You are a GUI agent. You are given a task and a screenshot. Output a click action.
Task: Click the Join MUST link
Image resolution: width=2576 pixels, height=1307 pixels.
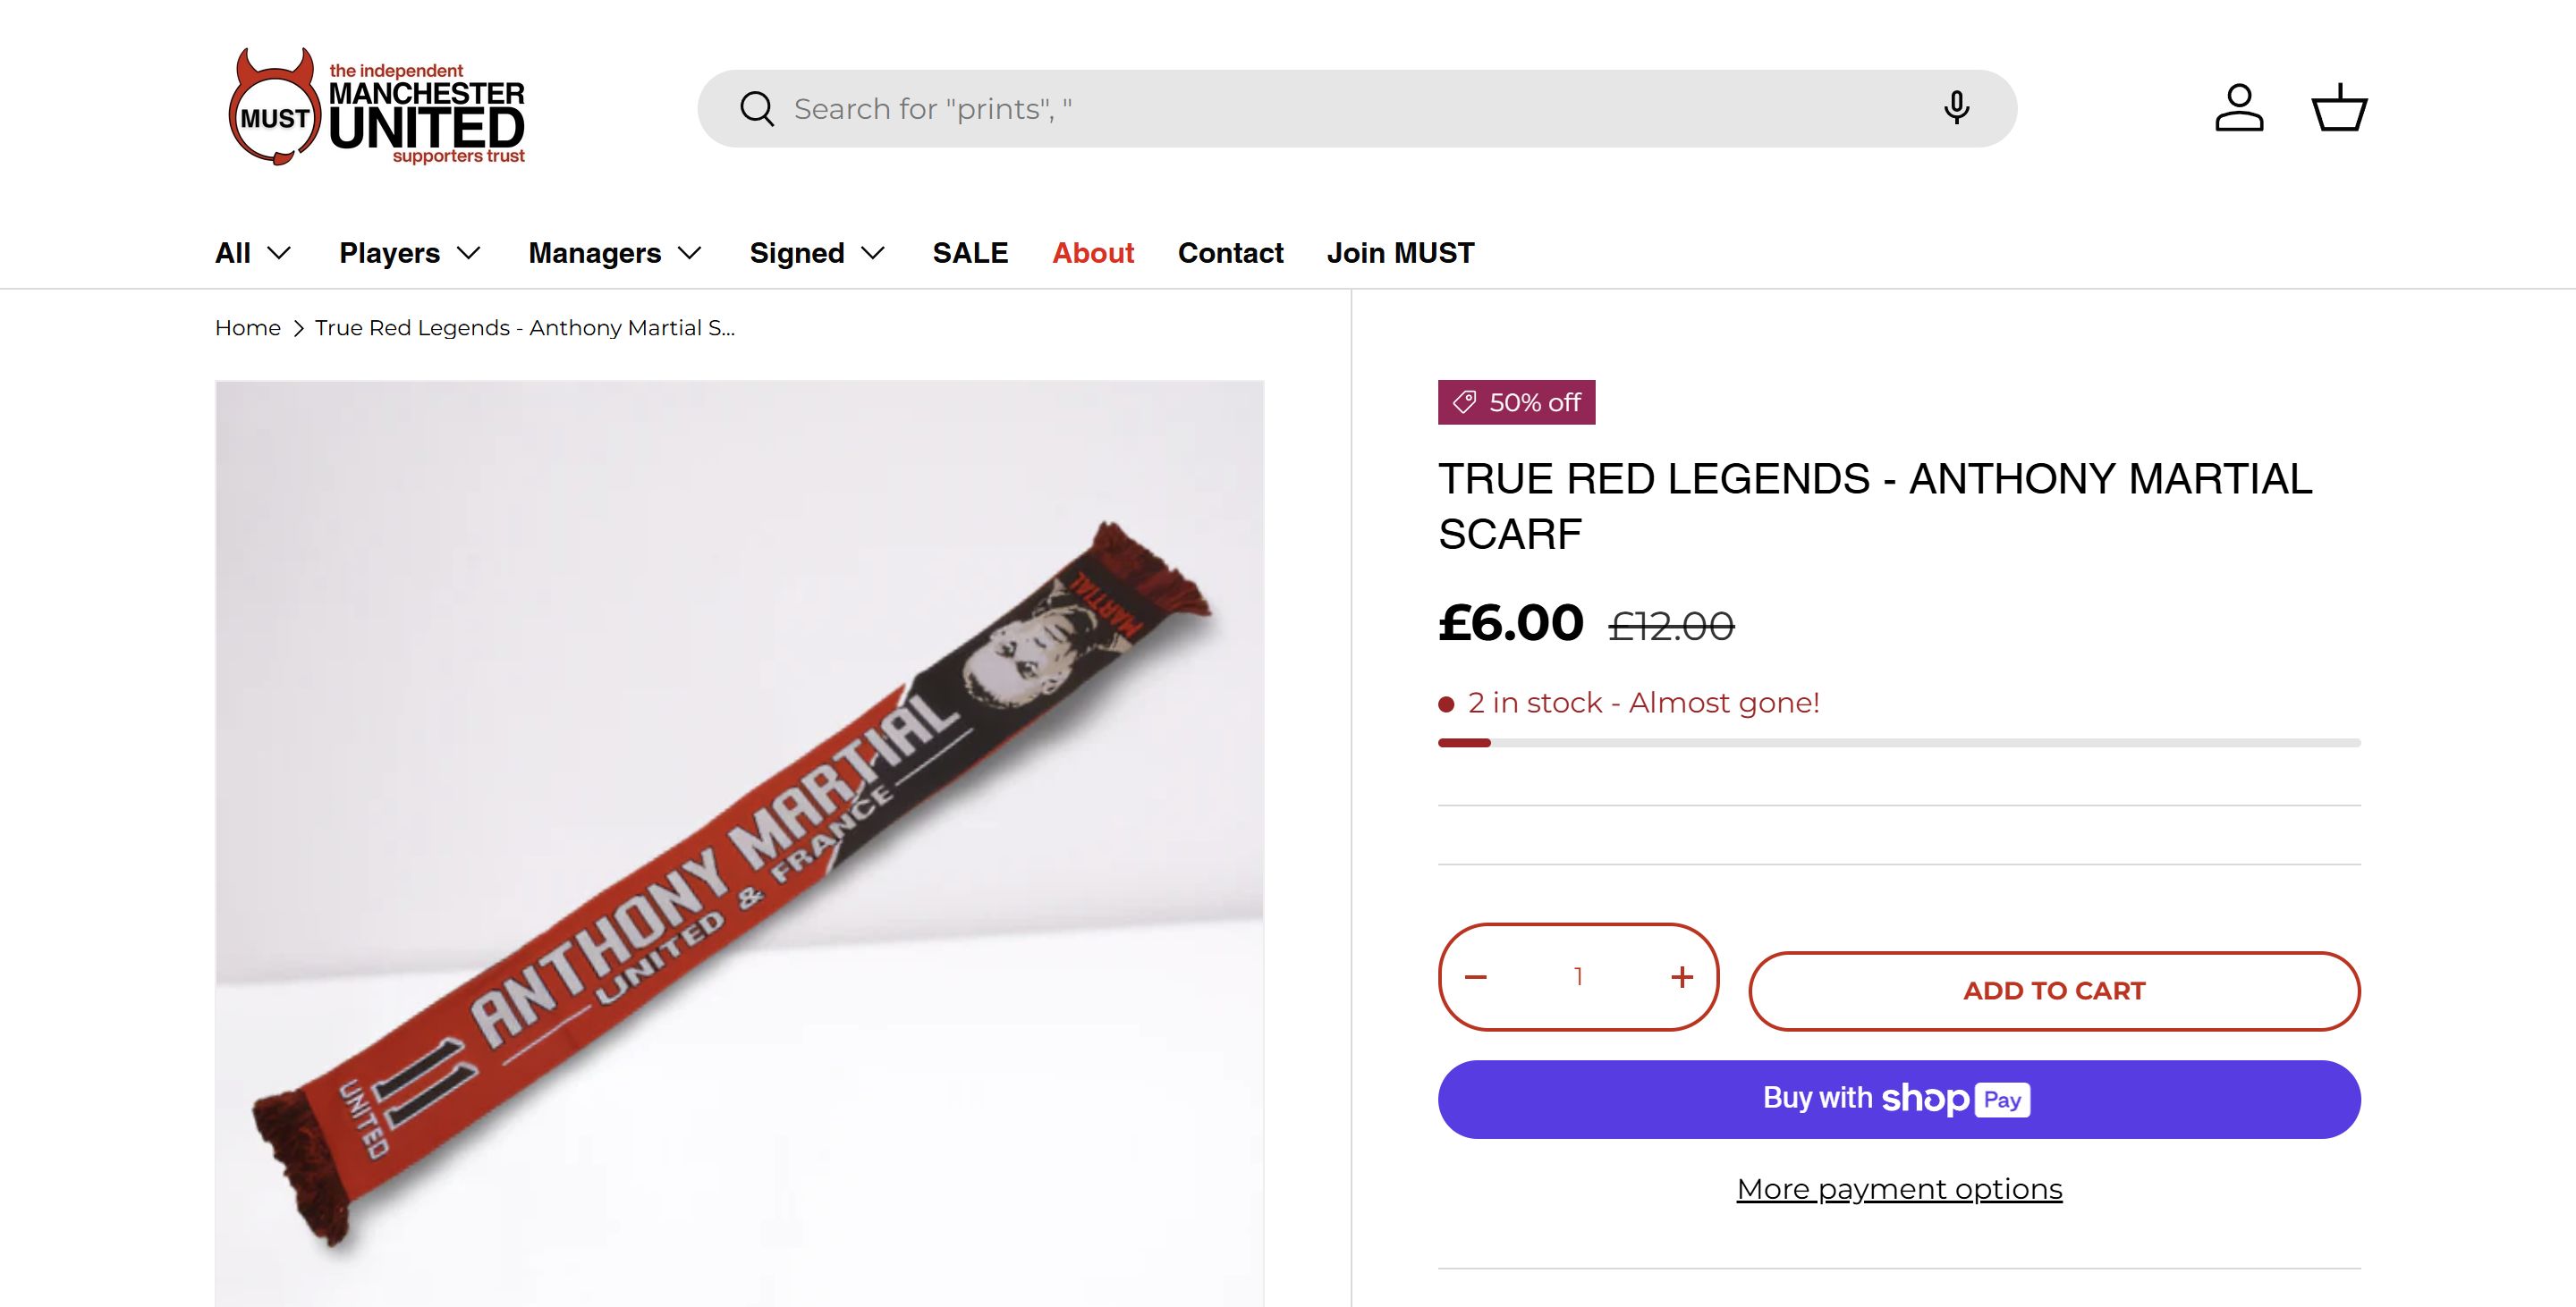[1400, 253]
